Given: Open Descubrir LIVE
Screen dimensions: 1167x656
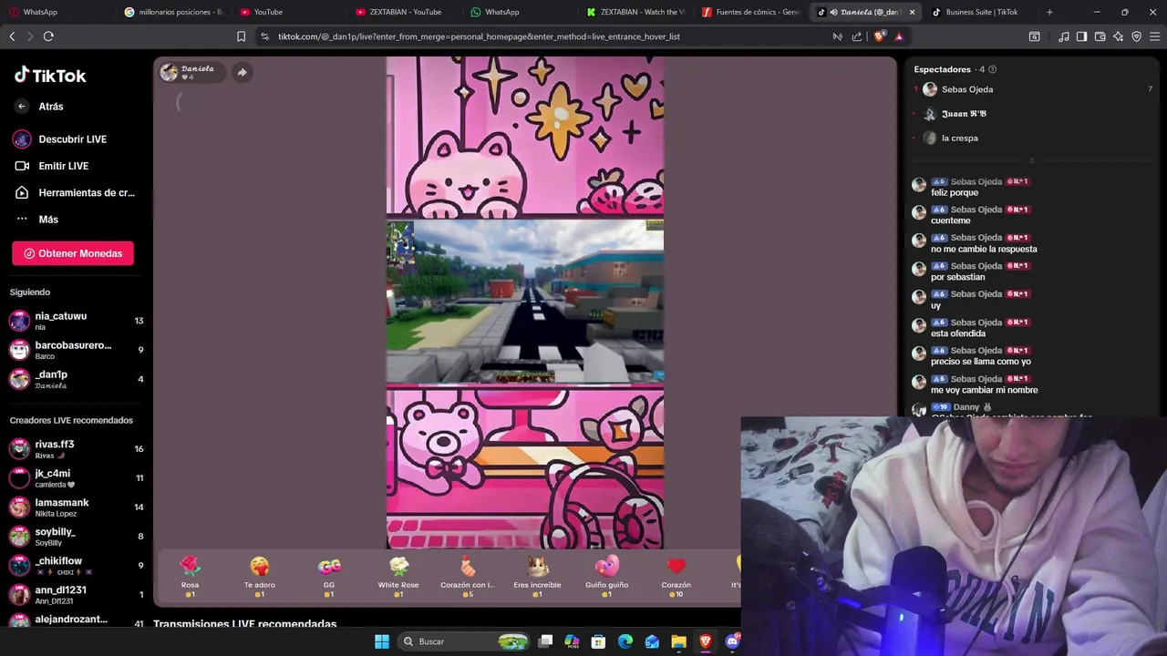Looking at the screenshot, I should pos(60,139).
